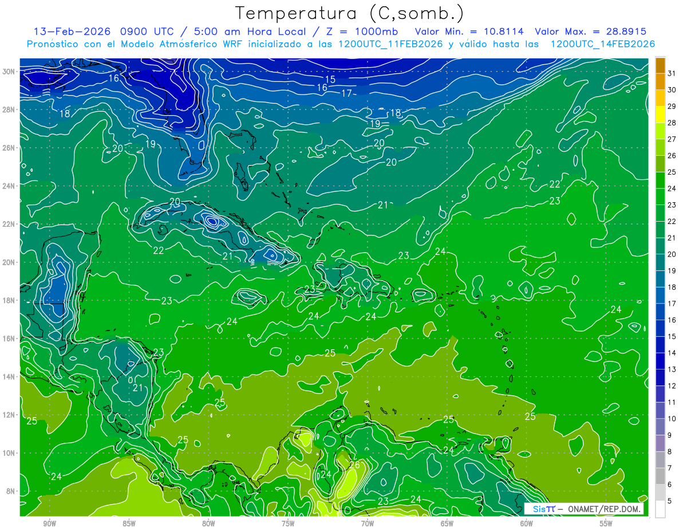This screenshot has width=687, height=531.
Task: Click the 8N latitude axis label
Action: (x=11, y=491)
